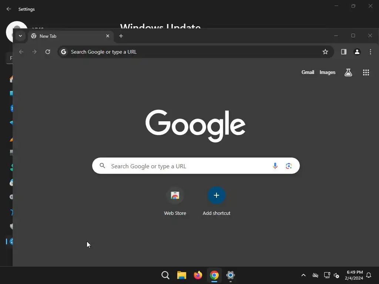Open the Chrome profile avatar menu
The width and height of the screenshot is (379, 284).
(x=357, y=52)
